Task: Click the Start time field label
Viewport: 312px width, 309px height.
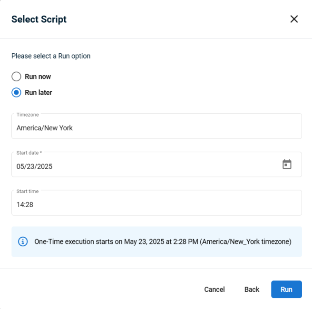Action: pos(28,191)
